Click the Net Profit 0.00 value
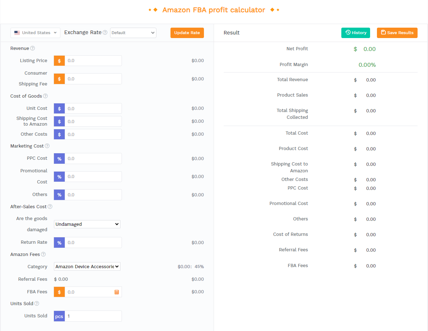Image resolution: width=428 pixels, height=331 pixels. pos(369,49)
